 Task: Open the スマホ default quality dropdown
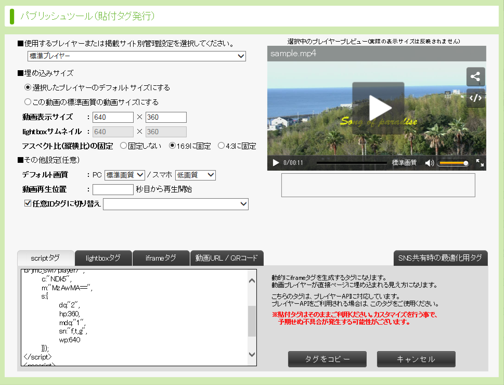(196, 175)
